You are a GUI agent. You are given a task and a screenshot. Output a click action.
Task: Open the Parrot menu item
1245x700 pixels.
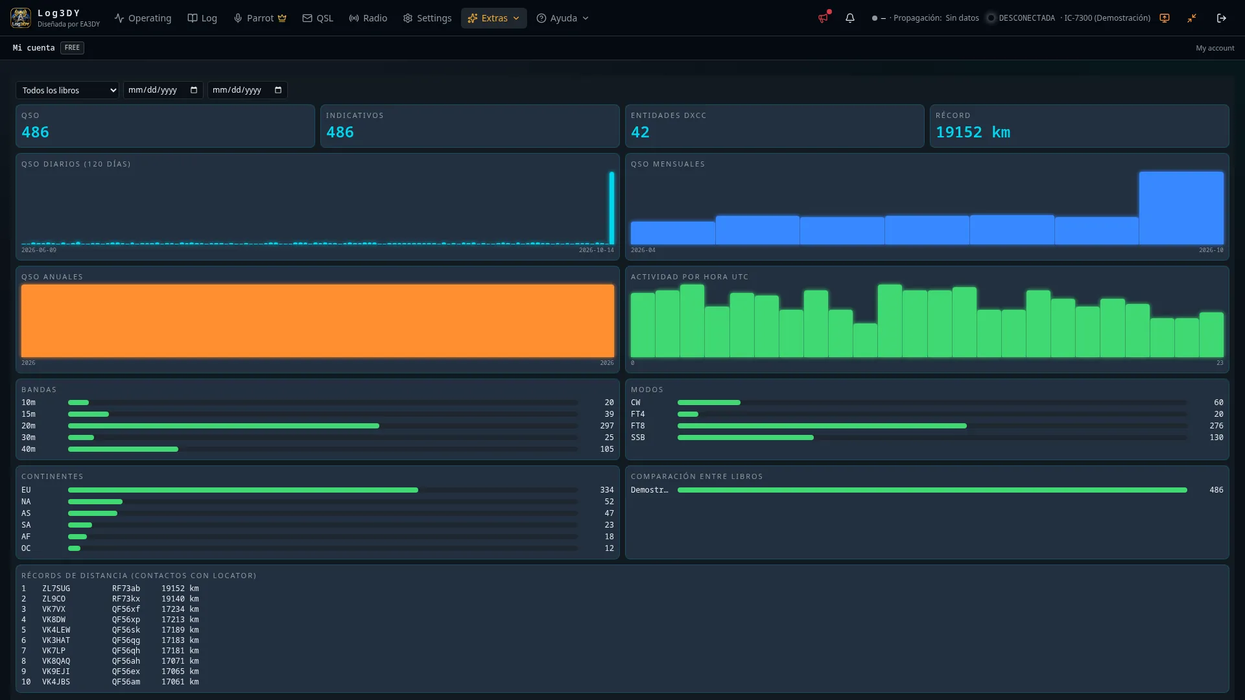point(260,18)
